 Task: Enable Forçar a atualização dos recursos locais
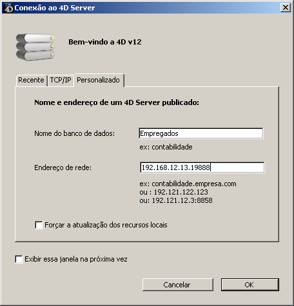point(39,225)
